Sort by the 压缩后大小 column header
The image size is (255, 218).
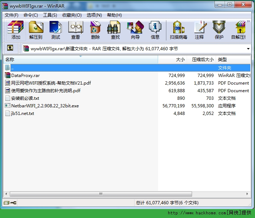click(201, 60)
